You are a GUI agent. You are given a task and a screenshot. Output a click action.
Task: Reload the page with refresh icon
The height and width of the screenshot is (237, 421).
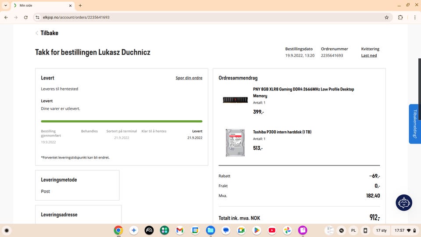pos(26,17)
